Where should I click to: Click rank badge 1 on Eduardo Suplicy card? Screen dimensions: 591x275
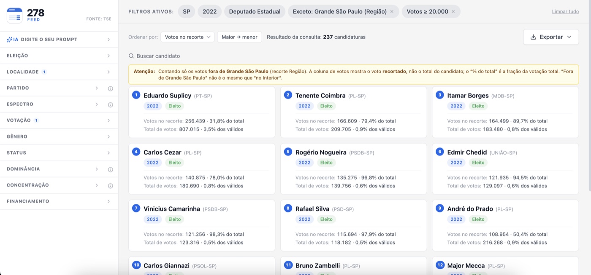click(x=136, y=95)
